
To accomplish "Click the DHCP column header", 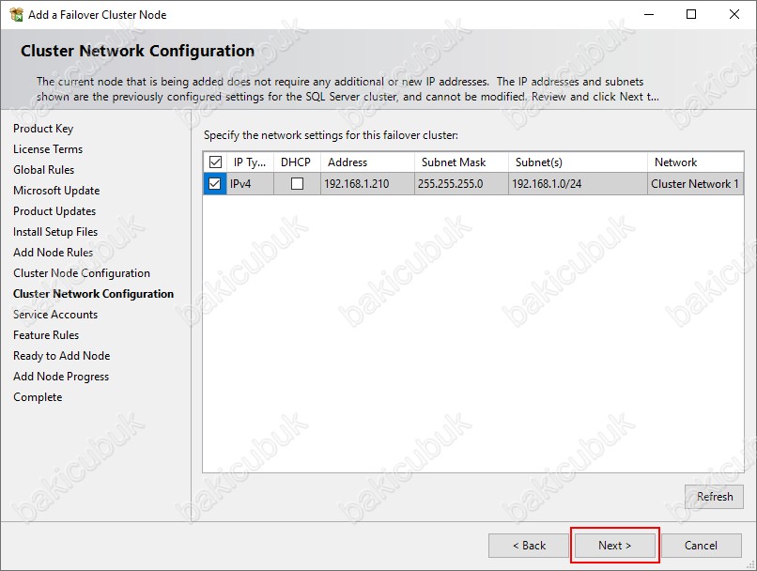I will (297, 162).
